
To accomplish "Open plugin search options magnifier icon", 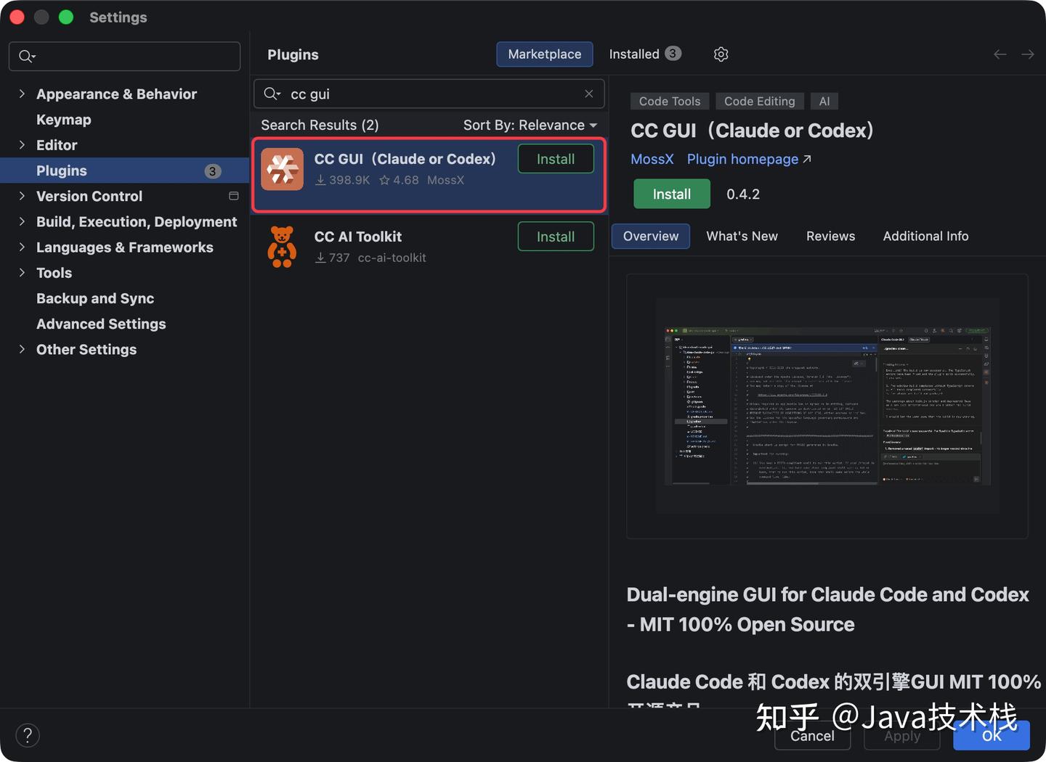I will click(x=272, y=94).
